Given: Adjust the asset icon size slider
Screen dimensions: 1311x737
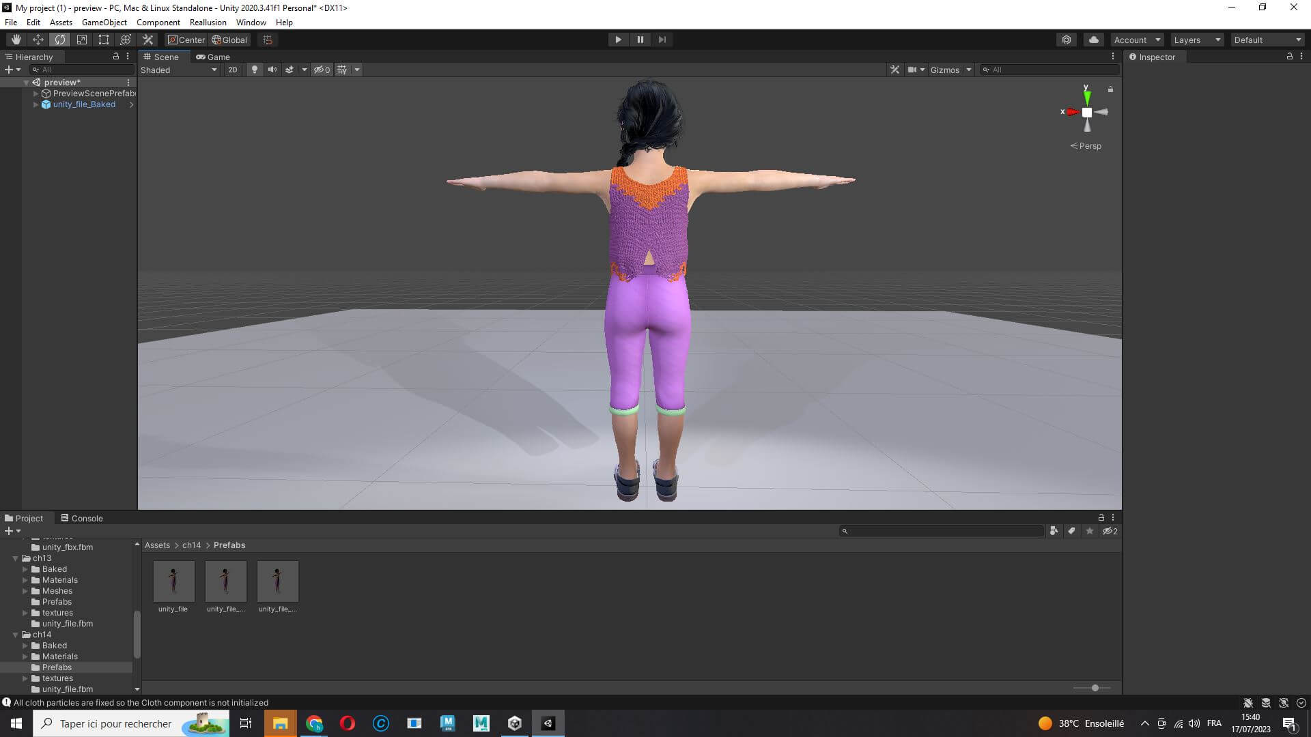Looking at the screenshot, I should tap(1095, 688).
